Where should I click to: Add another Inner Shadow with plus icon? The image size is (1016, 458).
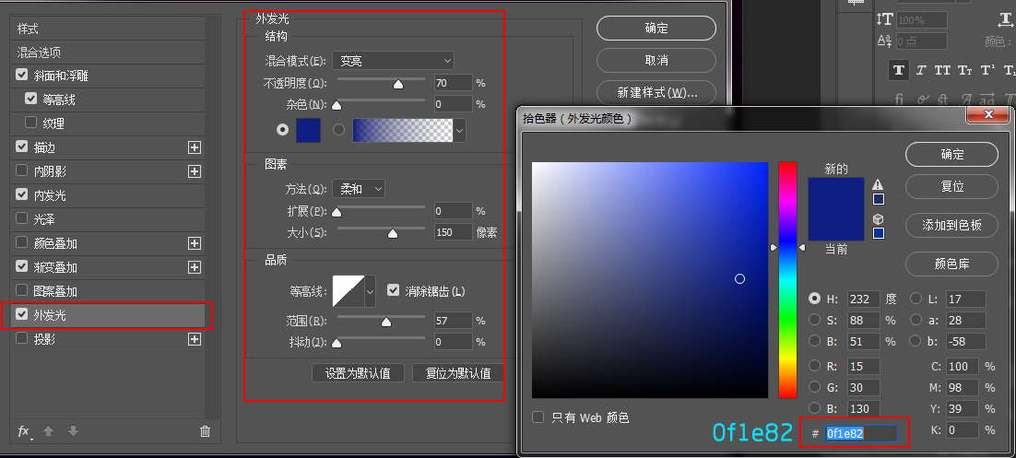coord(194,171)
